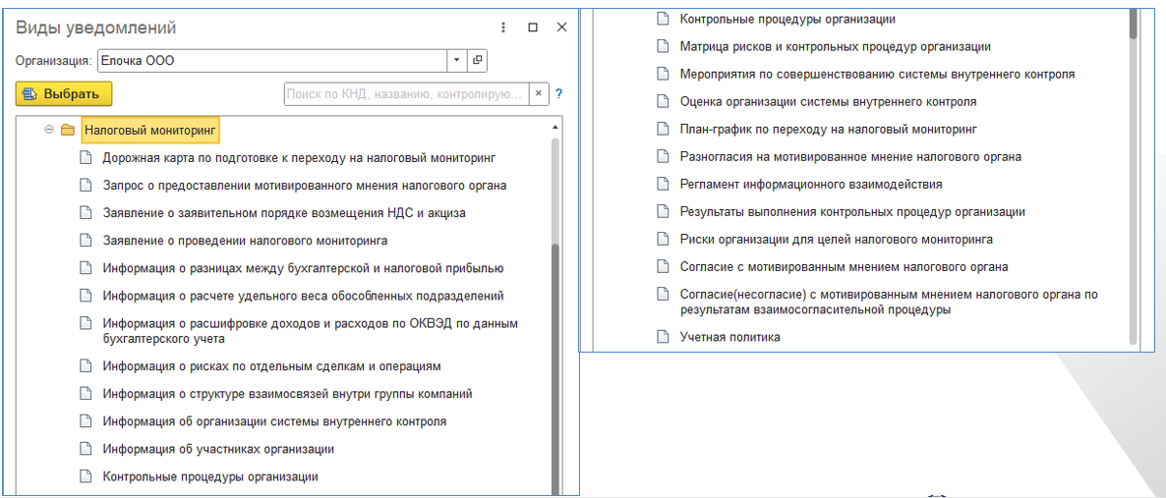The height and width of the screenshot is (498, 1166).
Task: Click the Налоговый мониторинг folder icon
Action: point(68,130)
